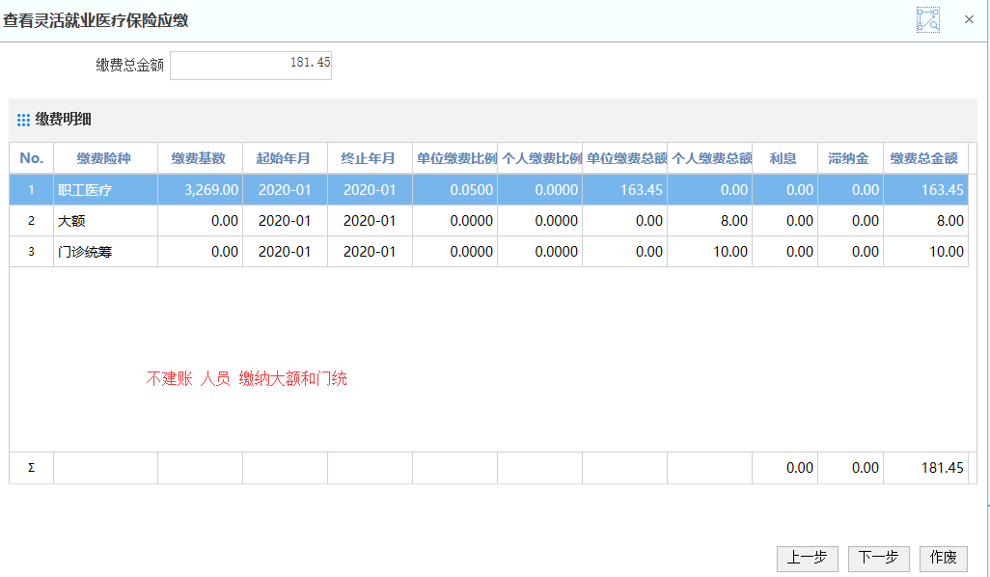Click the 利息 column header

click(784, 158)
